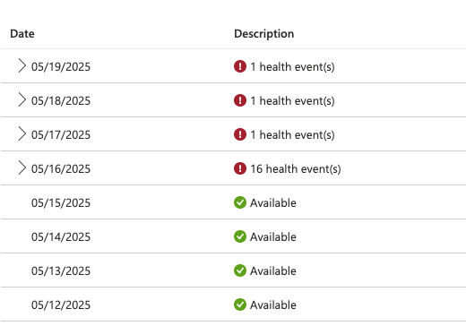Click green check icon for 05/15/2025

pyautogui.click(x=240, y=202)
